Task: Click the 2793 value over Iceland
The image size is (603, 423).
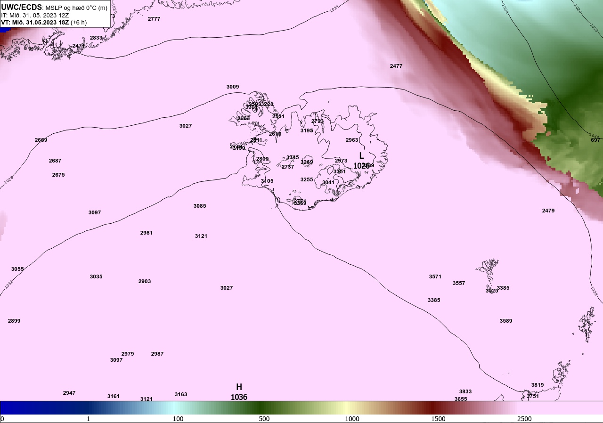Action: point(318,121)
